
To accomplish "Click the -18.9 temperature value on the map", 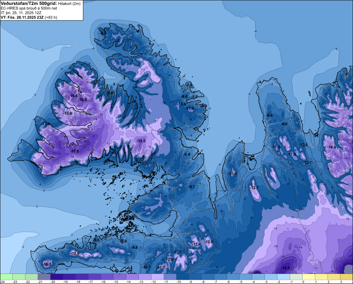I will [286, 268].
